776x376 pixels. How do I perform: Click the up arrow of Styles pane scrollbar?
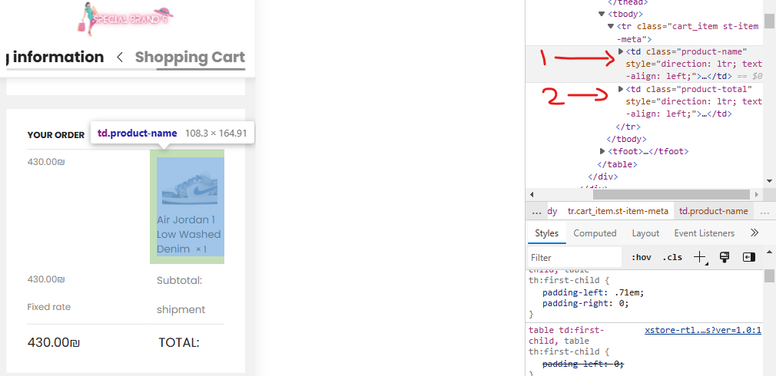768,252
